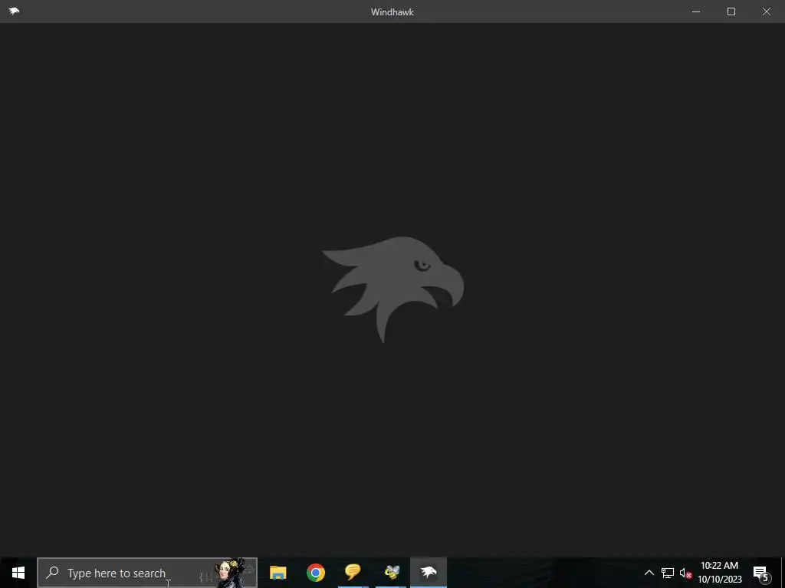Click the muted volume tray icon

pos(685,573)
